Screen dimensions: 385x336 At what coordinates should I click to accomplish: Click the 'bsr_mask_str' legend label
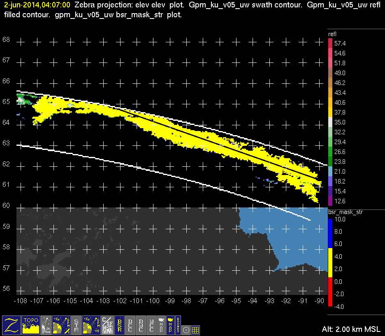pos(345,212)
